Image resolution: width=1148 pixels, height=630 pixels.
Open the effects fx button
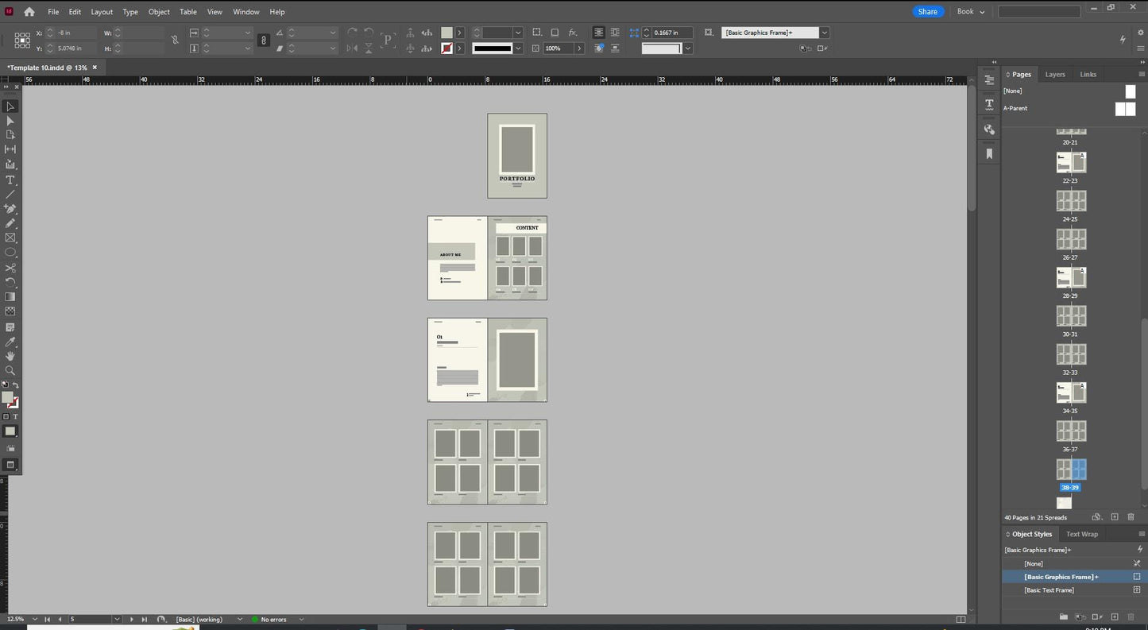(572, 33)
